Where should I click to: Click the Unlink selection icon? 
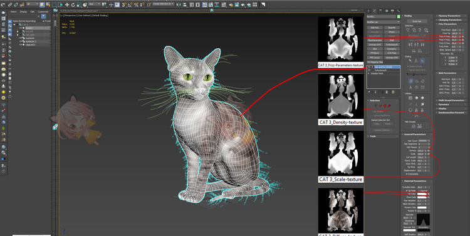(16, 4)
